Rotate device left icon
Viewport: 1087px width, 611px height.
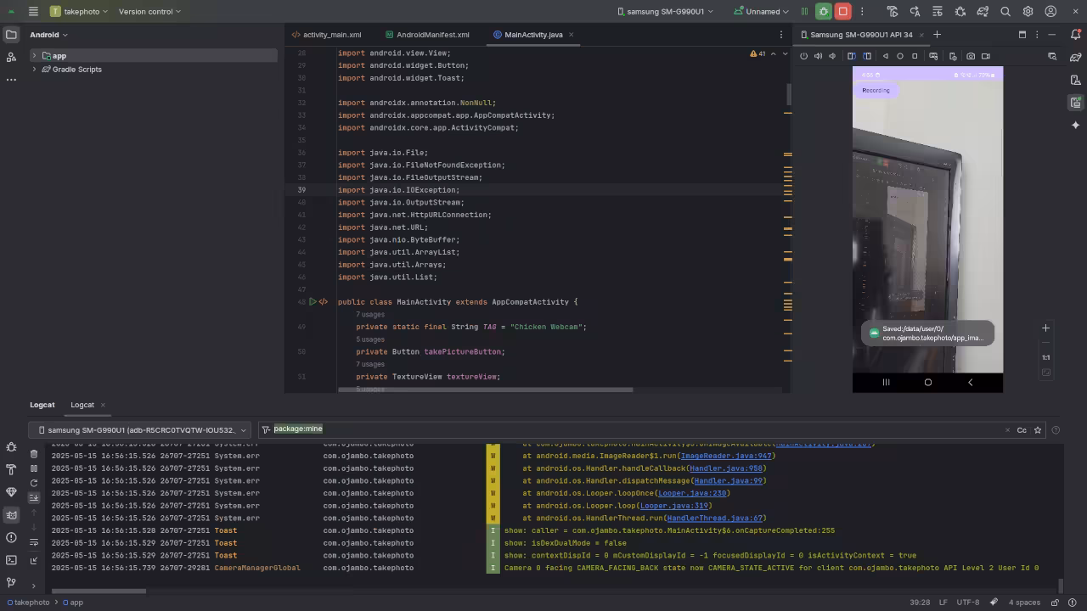[851, 56]
